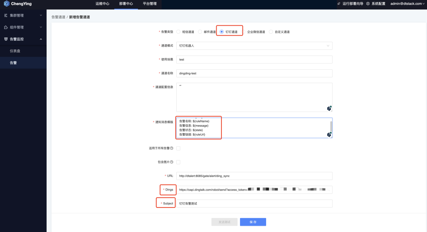Click the message template textarea scrollbar
Image resolution: width=427 pixels, height=232 pixels.
331,126
